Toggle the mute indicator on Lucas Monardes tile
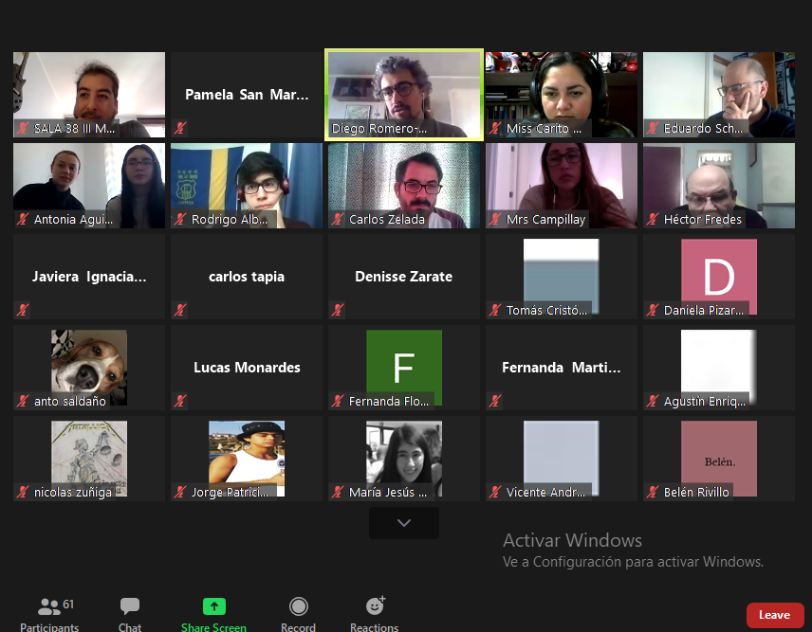812x632 pixels. (x=180, y=402)
